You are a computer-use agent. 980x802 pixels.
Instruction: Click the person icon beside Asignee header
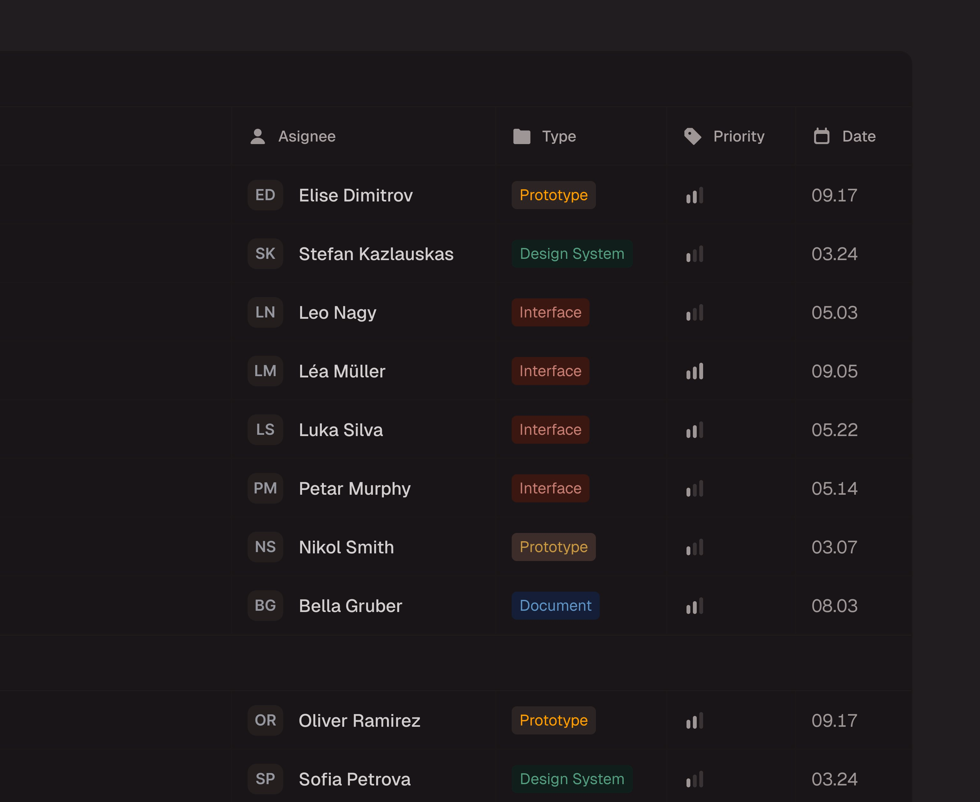click(257, 136)
